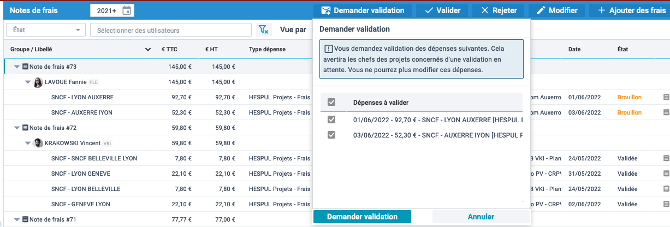This screenshot has height=227, width=670.
Task: Collapse LAVOUE Fannie subgroup
Action: [x=28, y=82]
